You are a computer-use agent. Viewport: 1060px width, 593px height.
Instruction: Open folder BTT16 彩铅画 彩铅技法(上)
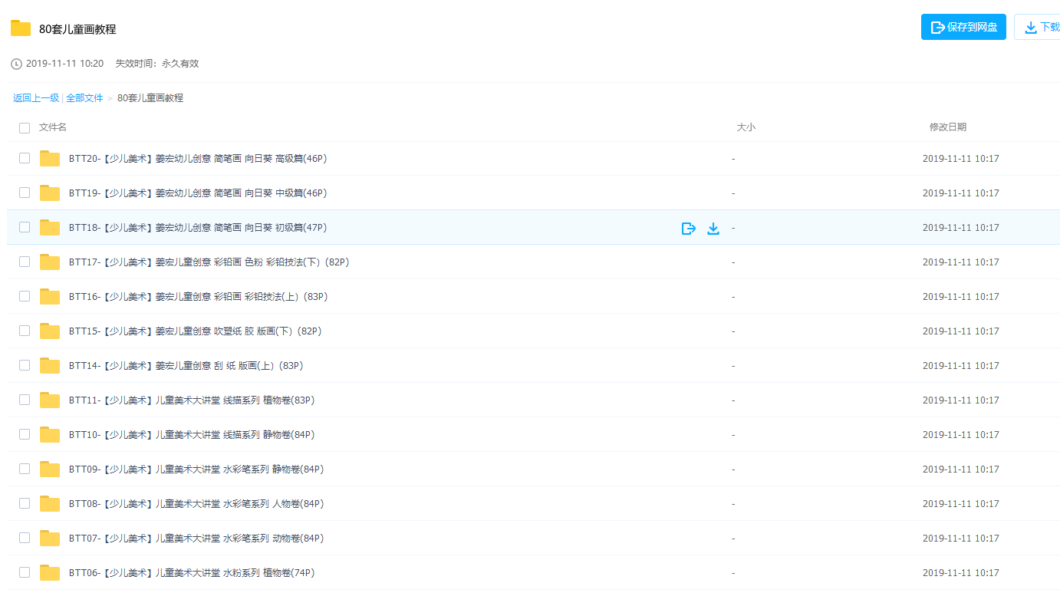click(x=198, y=297)
